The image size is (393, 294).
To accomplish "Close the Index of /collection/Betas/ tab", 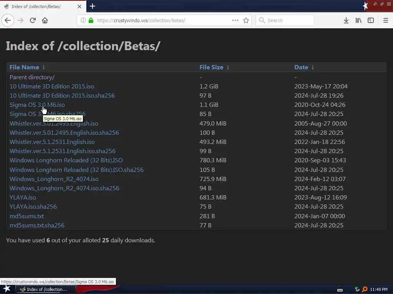I will pos(79,7).
